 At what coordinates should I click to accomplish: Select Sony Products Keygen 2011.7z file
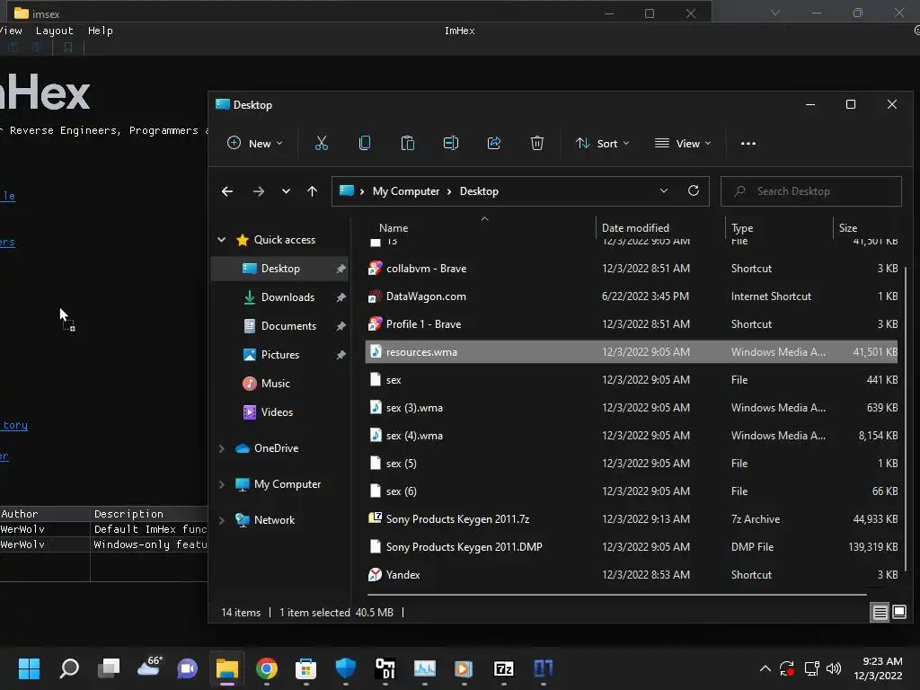click(x=632, y=519)
